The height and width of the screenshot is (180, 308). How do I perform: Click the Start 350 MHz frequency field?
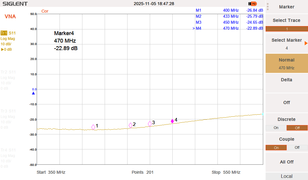51,172
